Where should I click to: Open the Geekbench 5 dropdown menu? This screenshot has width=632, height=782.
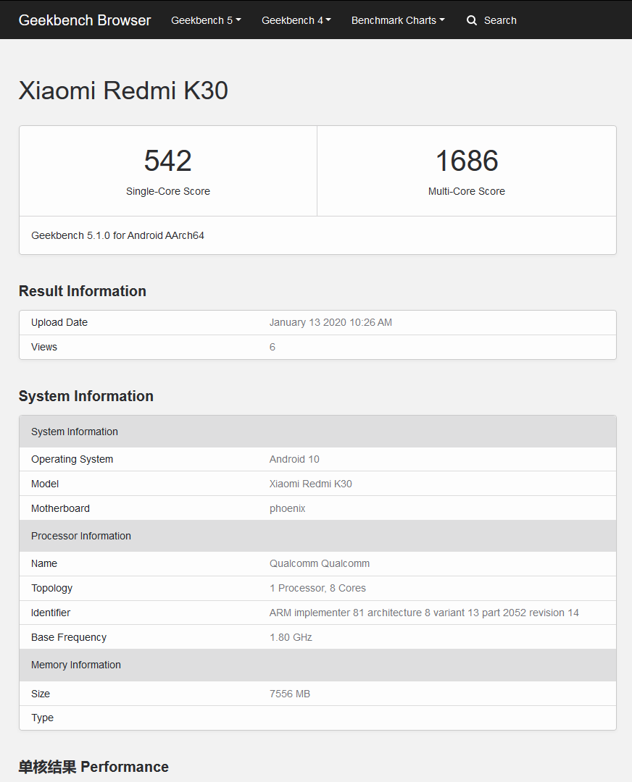pos(206,20)
